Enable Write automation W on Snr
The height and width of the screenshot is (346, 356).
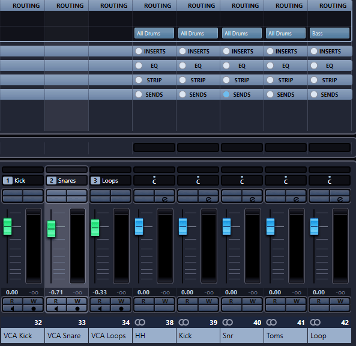pyautogui.click(x=252, y=301)
